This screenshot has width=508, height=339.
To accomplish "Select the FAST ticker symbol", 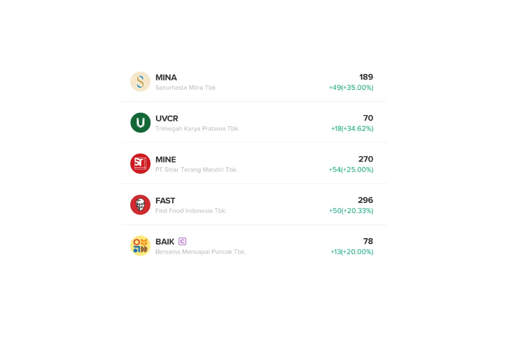I will click(165, 201).
